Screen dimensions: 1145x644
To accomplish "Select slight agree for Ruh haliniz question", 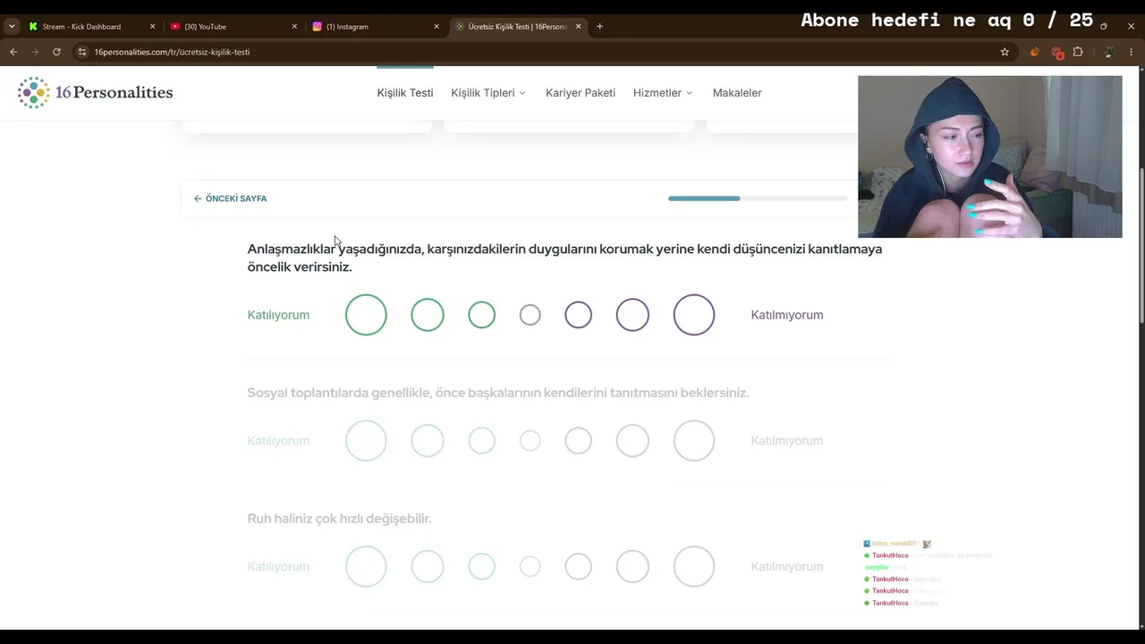I will tap(481, 567).
